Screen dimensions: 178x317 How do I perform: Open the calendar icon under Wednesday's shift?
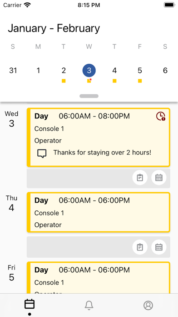point(159,178)
